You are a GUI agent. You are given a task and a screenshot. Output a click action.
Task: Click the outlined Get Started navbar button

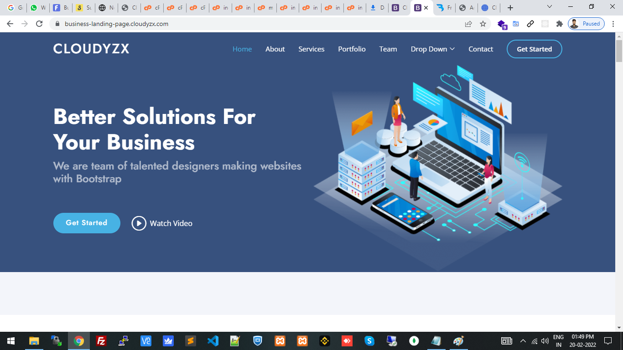535,49
